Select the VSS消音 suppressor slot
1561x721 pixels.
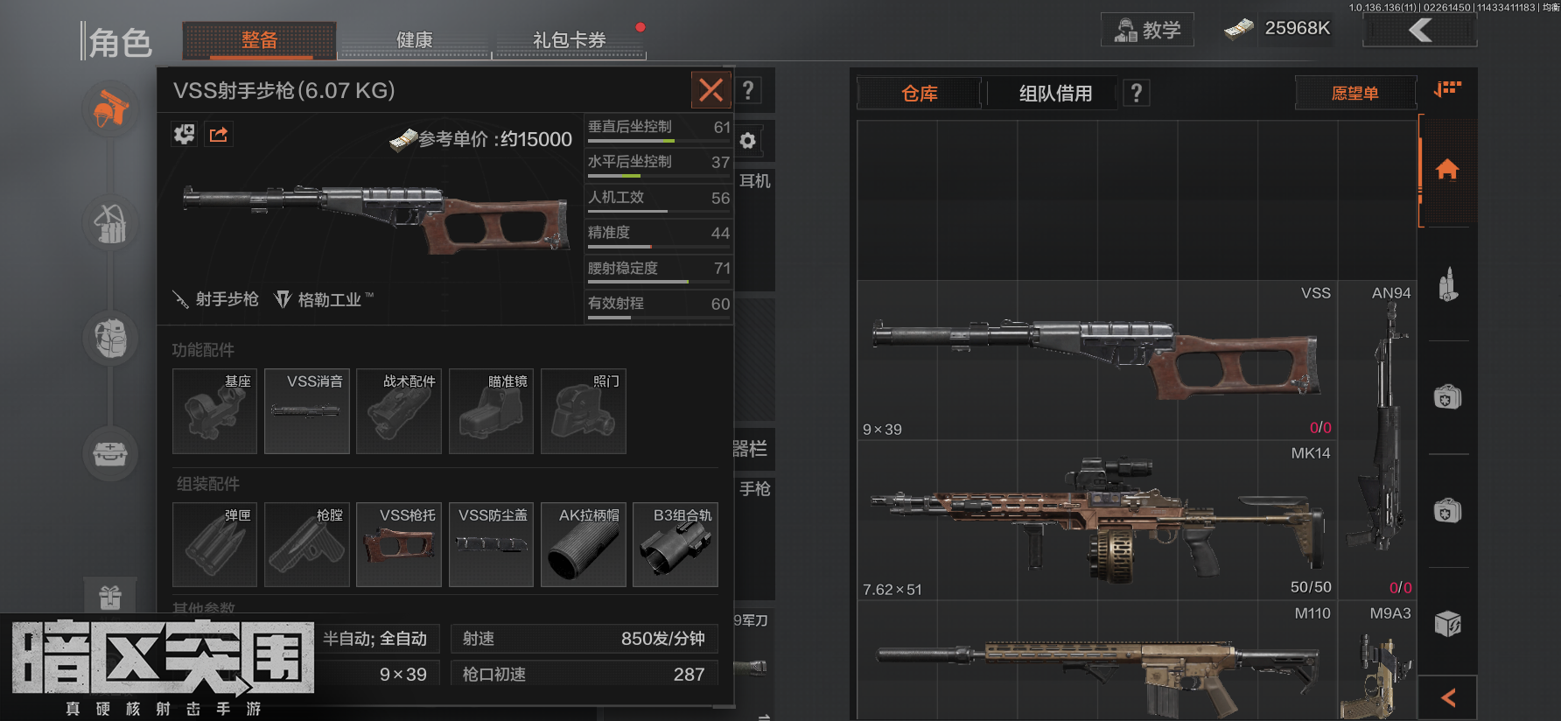307,411
